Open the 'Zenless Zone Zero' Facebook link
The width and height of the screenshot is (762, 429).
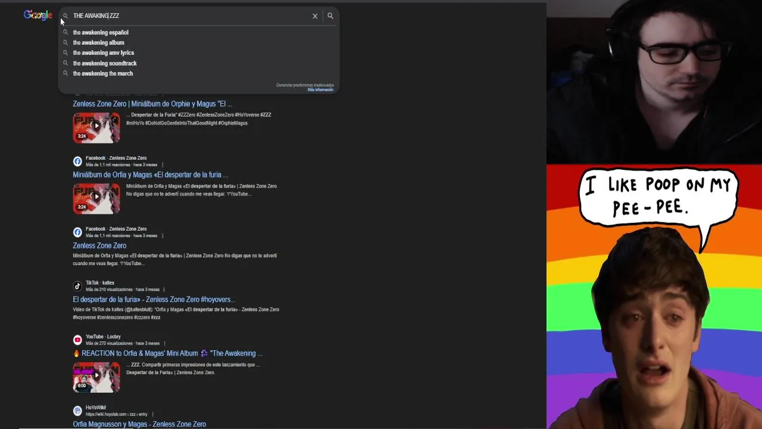pyautogui.click(x=99, y=245)
